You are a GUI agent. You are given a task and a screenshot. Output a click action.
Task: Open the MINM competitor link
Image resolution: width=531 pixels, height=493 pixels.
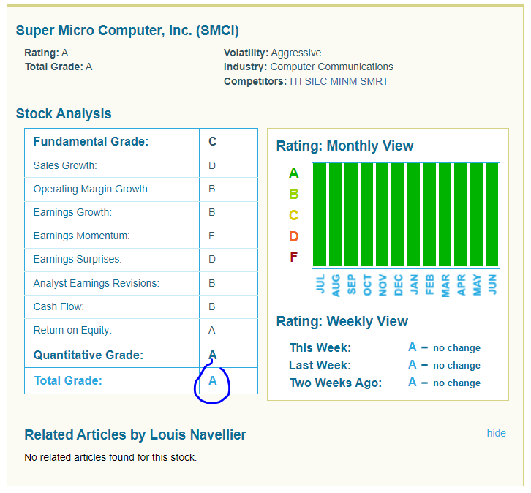tap(343, 82)
